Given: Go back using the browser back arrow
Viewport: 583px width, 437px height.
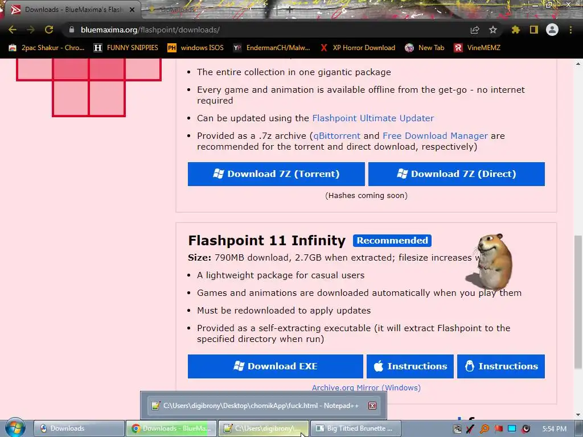Looking at the screenshot, I should point(13,30).
